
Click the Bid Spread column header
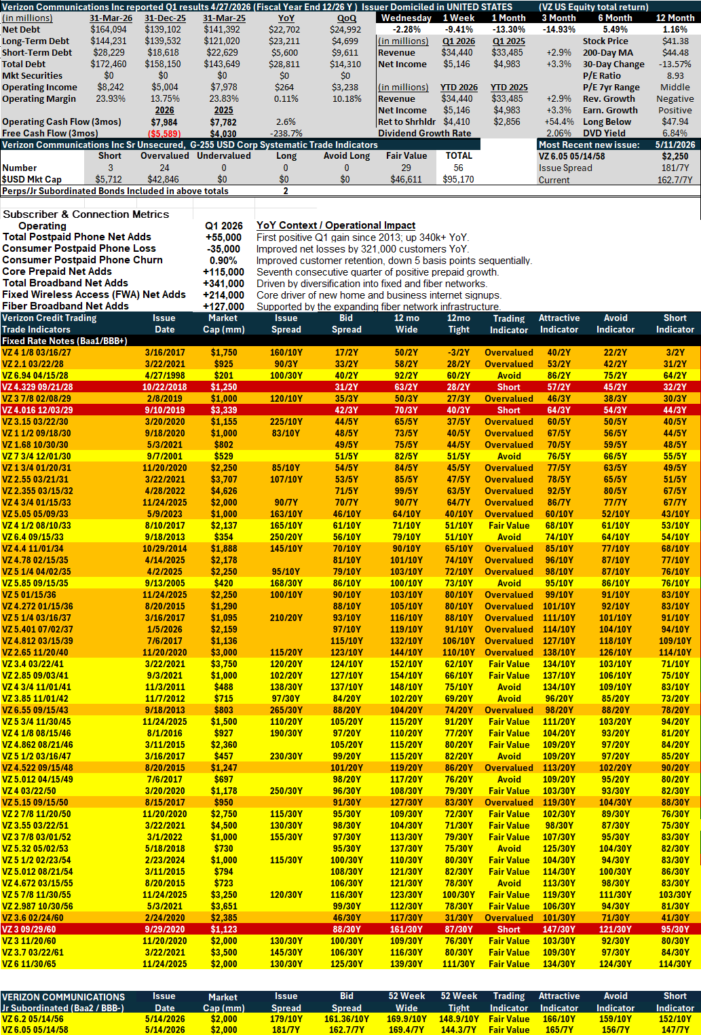click(x=346, y=324)
